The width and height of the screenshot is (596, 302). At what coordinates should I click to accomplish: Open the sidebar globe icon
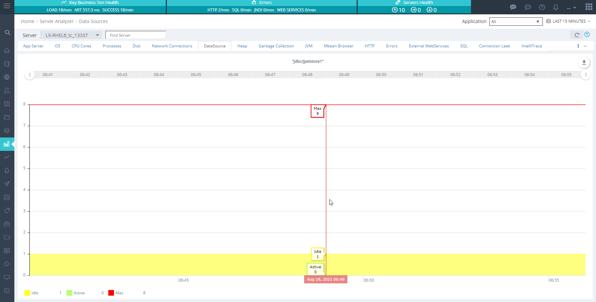tap(7, 77)
